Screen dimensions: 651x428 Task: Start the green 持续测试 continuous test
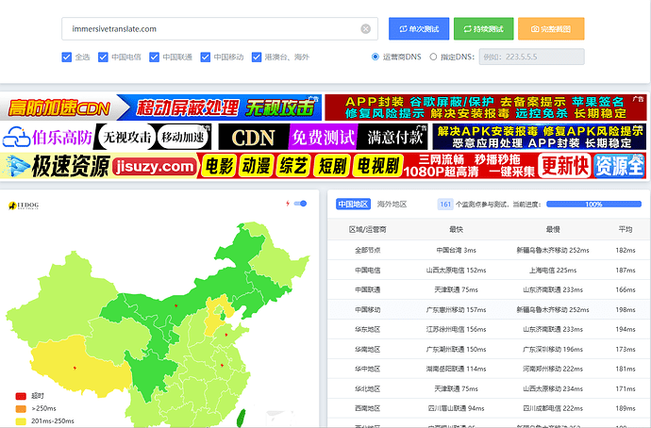[x=483, y=28]
